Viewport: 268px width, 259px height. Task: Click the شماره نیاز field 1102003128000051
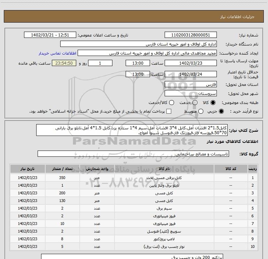(x=191, y=35)
